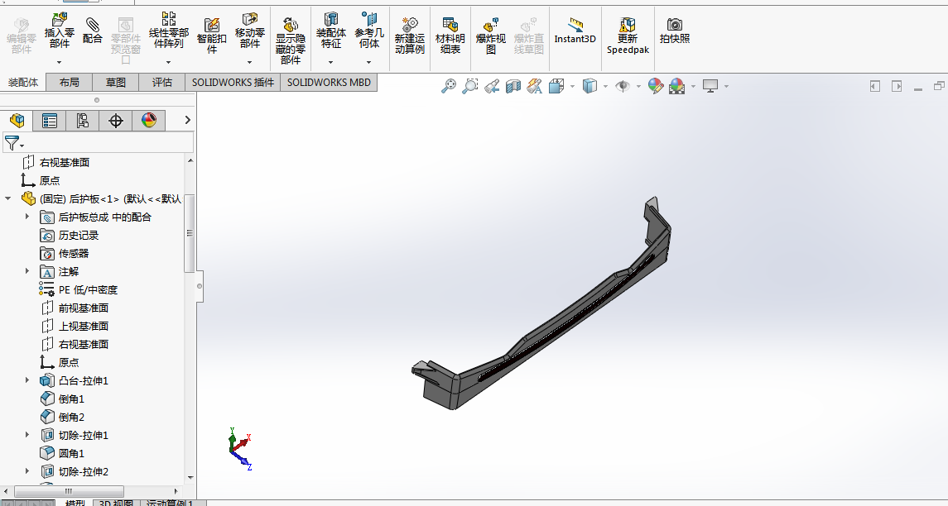The image size is (948, 506).
Task: Expand the 切除-拉伸2 feature
Action: point(26,471)
